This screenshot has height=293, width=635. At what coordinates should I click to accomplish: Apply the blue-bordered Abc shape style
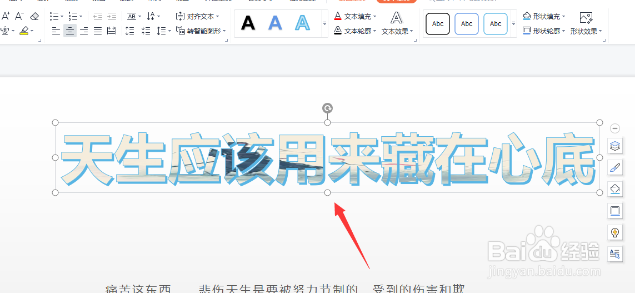pos(467,23)
